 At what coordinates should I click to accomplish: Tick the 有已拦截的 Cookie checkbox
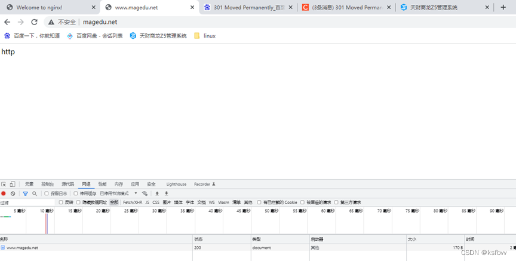[x=259, y=202]
